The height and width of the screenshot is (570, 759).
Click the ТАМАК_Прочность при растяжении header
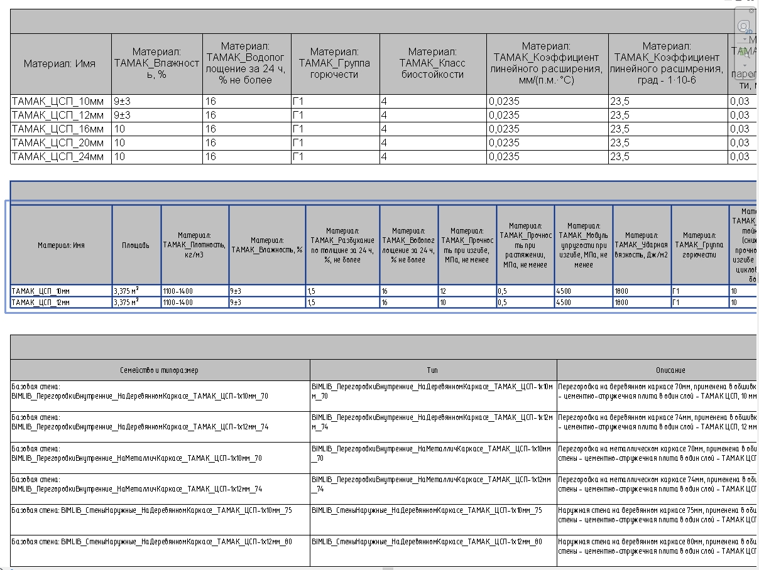click(x=525, y=245)
